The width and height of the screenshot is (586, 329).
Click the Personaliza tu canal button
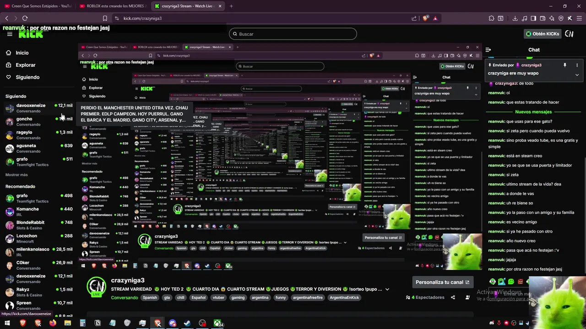click(442, 282)
